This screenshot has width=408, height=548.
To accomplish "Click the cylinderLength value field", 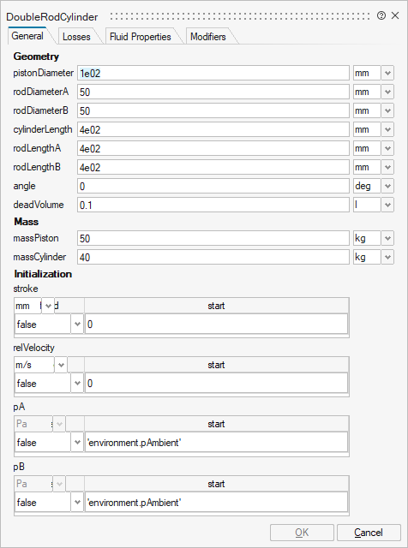I will pos(213,129).
